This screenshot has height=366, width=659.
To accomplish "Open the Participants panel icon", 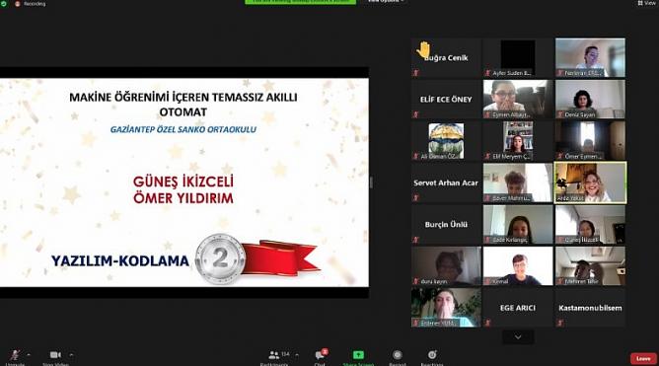I will pos(273,355).
